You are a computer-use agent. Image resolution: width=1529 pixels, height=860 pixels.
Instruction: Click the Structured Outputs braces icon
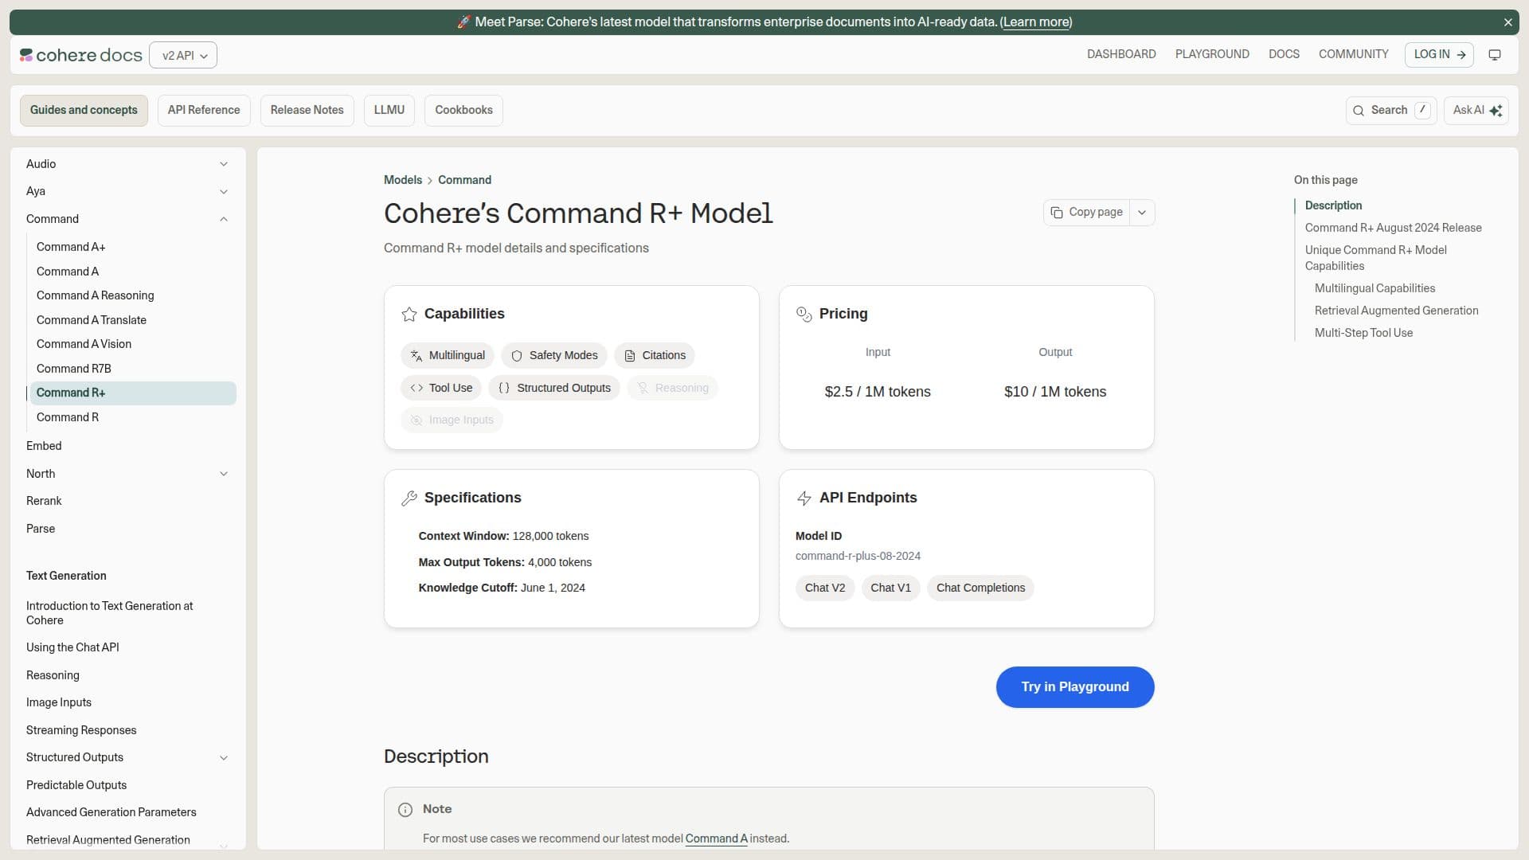pos(504,388)
